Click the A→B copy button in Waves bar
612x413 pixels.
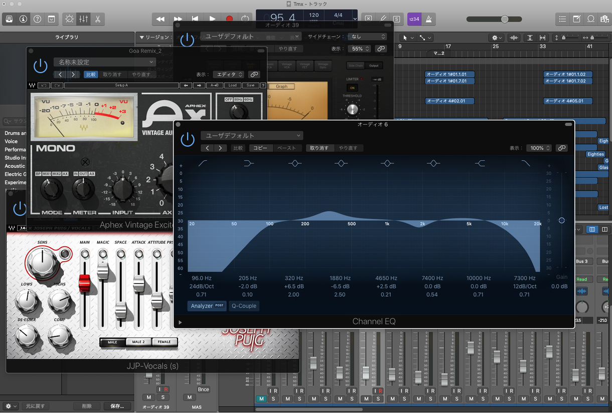click(216, 85)
